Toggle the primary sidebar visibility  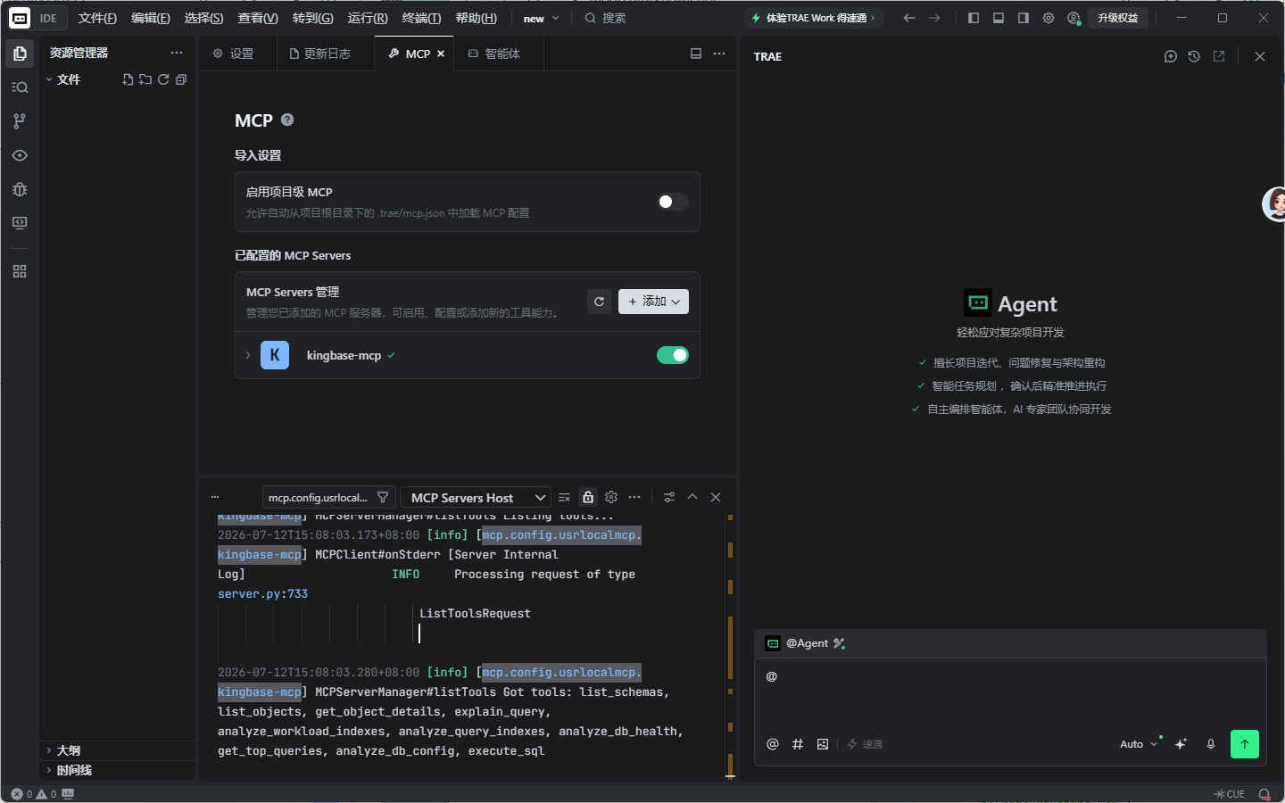[974, 18]
